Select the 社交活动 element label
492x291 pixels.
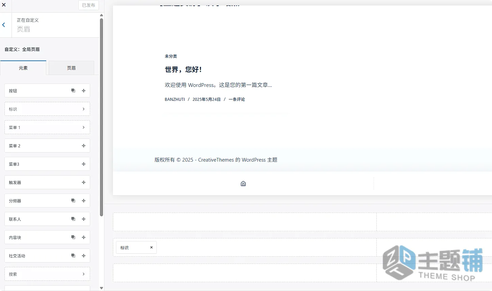tap(17, 256)
